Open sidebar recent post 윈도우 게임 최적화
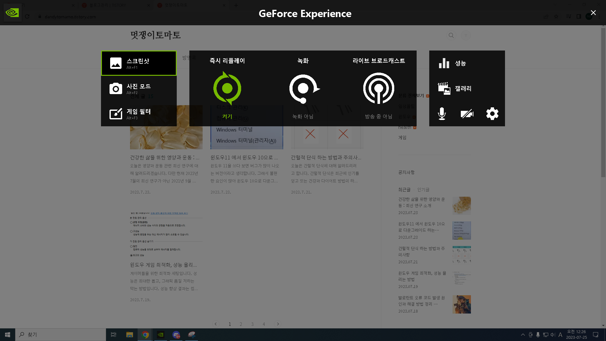 (x=422, y=276)
